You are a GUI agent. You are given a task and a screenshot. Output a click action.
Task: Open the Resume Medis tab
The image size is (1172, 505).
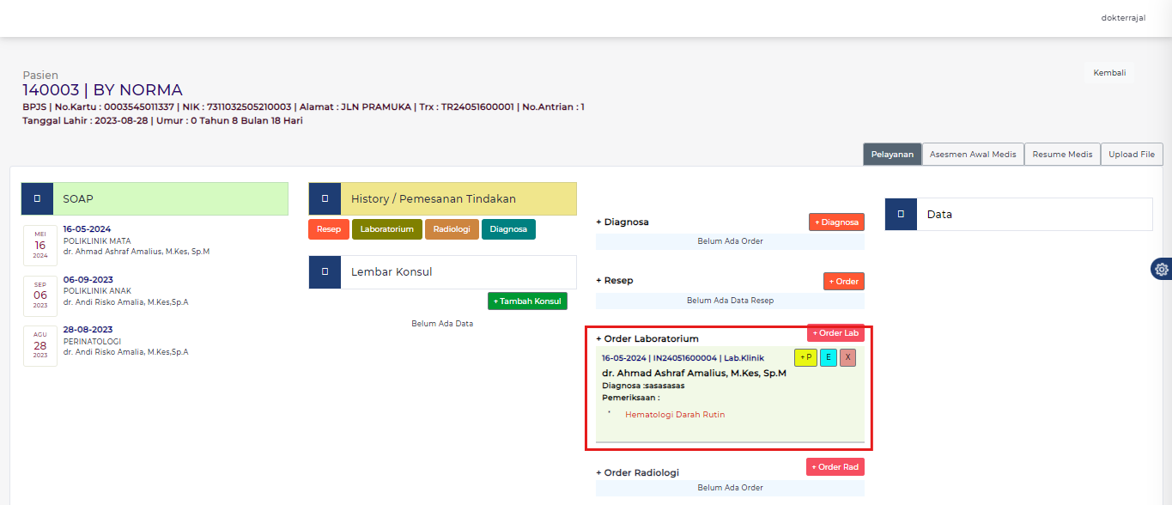[x=1062, y=155]
